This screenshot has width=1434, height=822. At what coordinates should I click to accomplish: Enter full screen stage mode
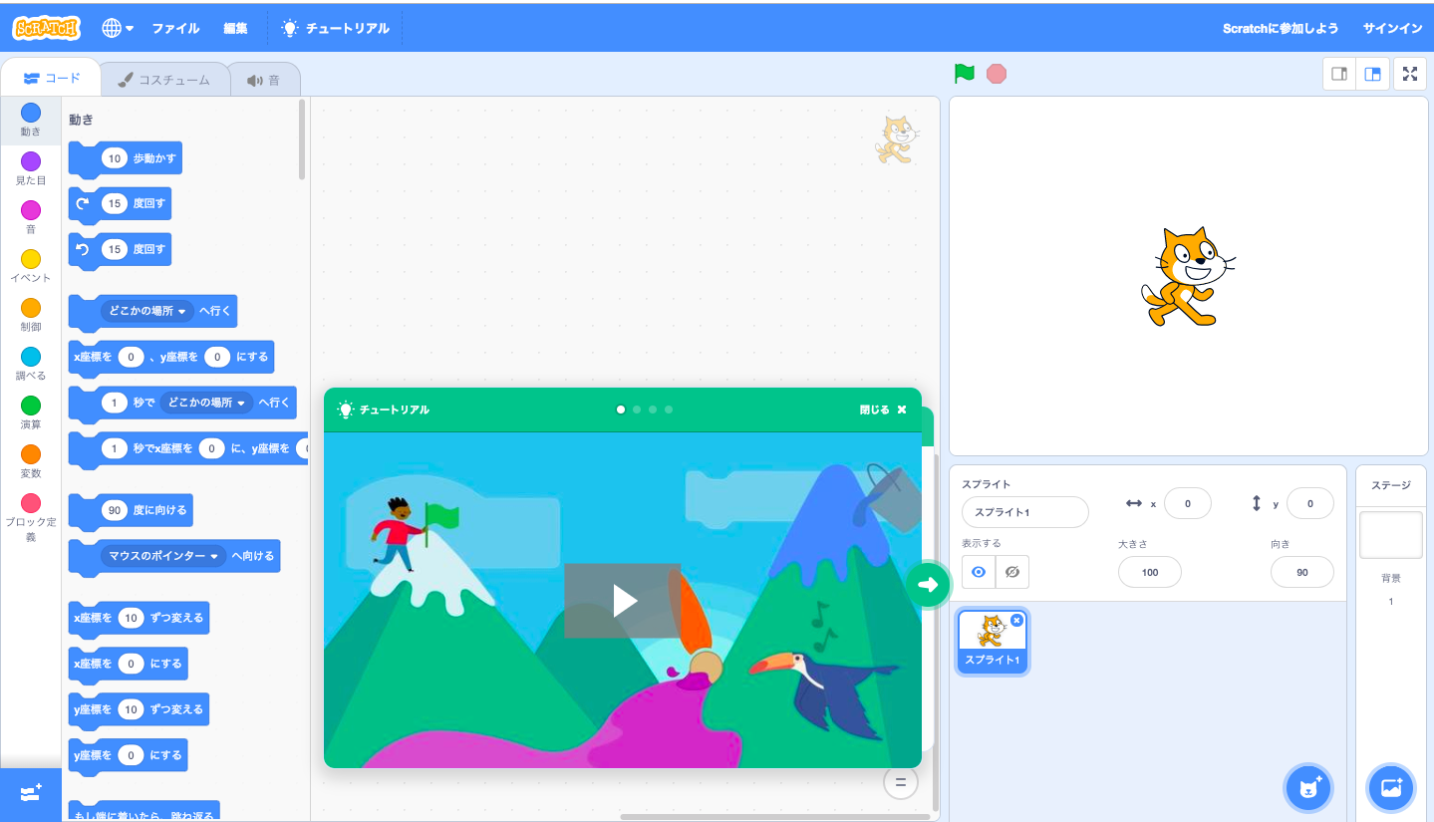[1409, 74]
